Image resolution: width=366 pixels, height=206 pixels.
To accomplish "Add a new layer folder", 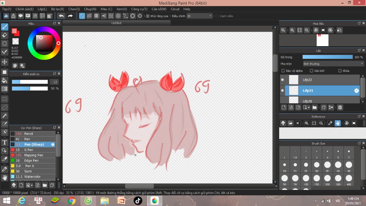I will (x=315, y=107).
